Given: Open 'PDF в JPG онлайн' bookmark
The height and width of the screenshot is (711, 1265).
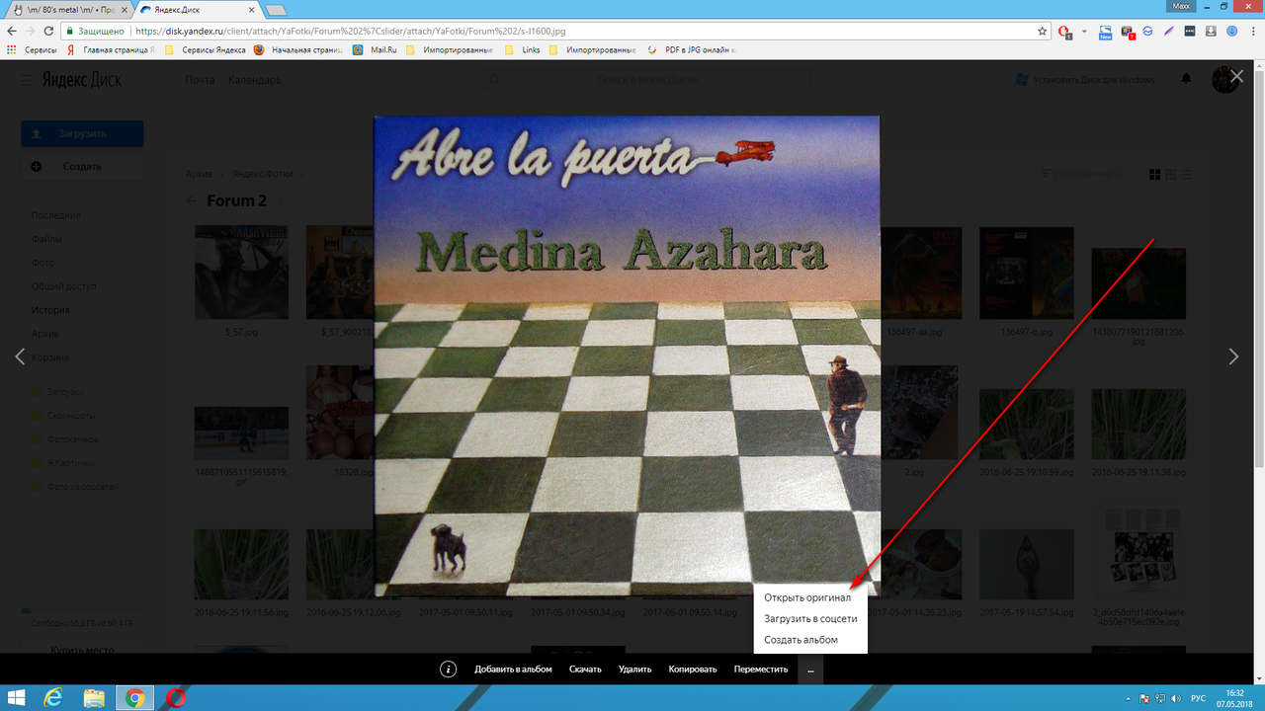Looking at the screenshot, I should [x=694, y=49].
